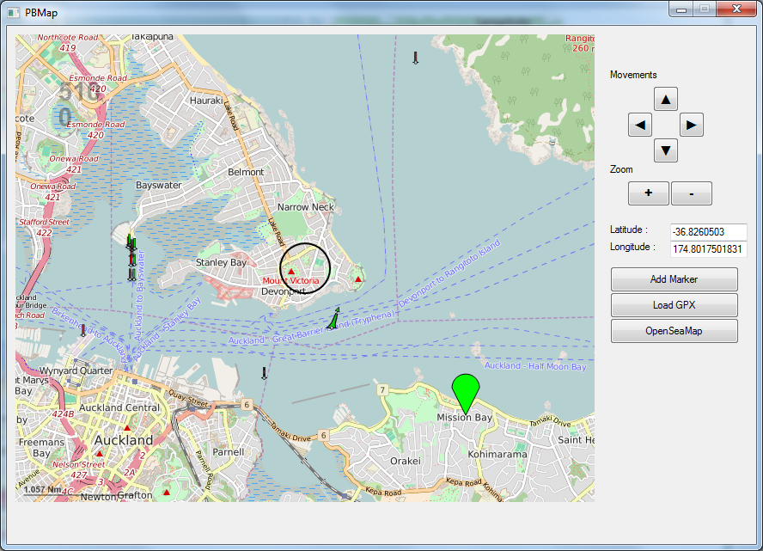Image resolution: width=763 pixels, height=551 pixels.
Task: Click the red triangle at Mount Victoria
Action: click(x=291, y=272)
